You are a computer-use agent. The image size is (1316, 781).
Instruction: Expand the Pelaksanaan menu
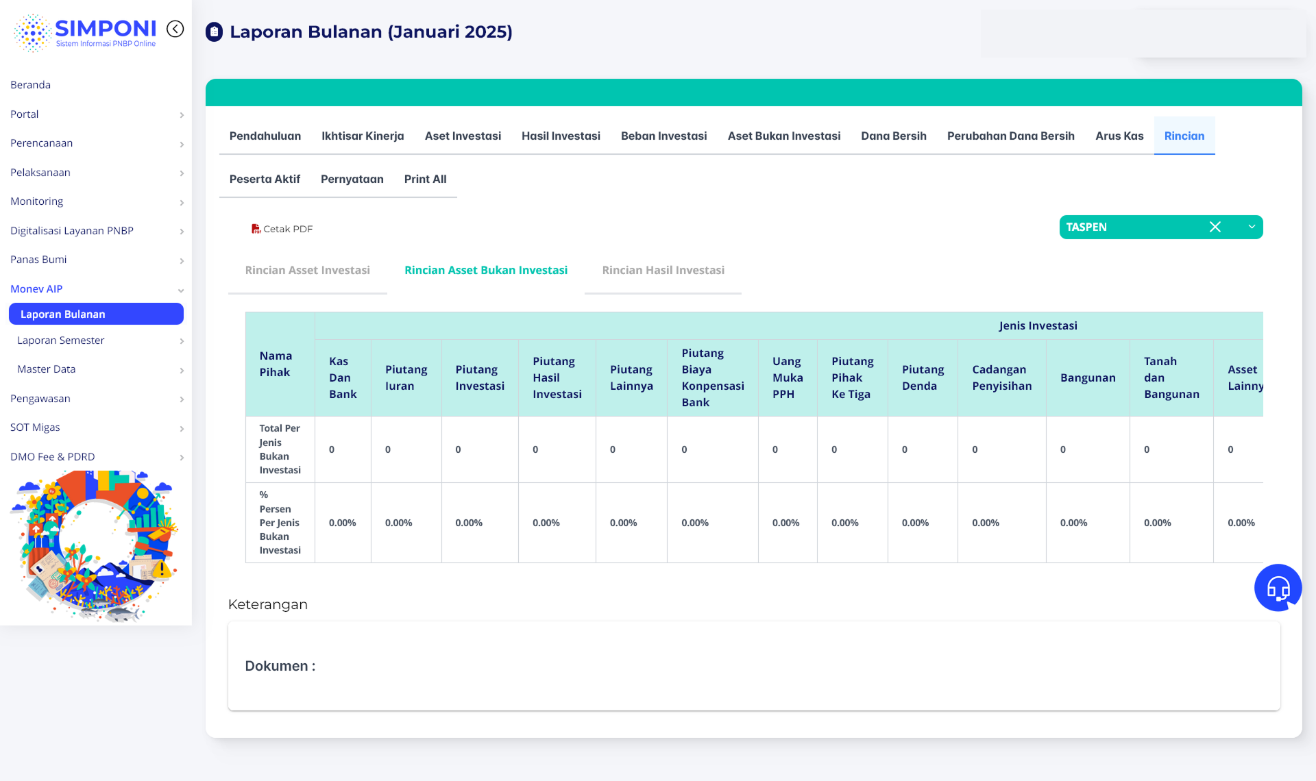click(x=96, y=173)
